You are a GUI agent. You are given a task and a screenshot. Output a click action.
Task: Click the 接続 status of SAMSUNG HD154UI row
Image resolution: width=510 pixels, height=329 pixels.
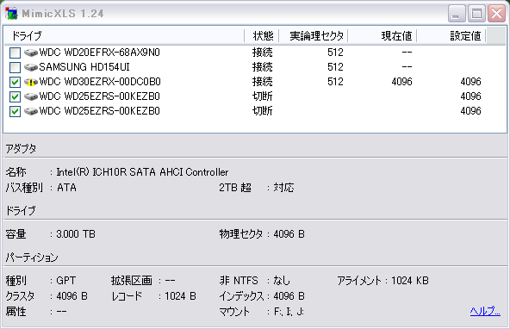click(x=263, y=67)
